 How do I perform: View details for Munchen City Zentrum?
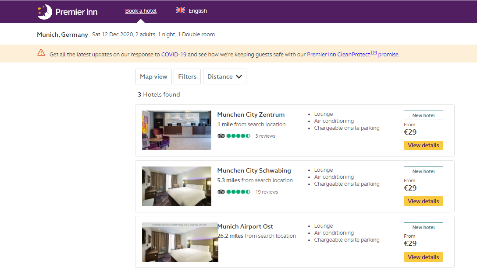[x=424, y=145]
